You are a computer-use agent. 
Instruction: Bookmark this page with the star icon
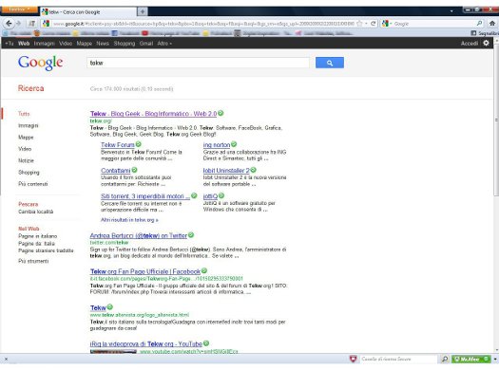coord(359,24)
